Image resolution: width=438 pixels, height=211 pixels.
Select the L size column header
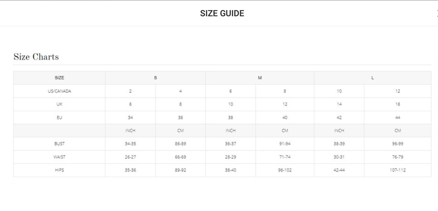coord(372,78)
